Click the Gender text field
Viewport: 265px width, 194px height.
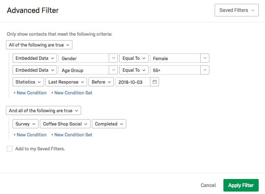(84, 58)
